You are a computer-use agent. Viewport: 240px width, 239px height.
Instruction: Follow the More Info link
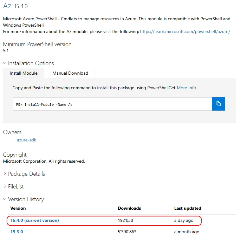click(186, 88)
